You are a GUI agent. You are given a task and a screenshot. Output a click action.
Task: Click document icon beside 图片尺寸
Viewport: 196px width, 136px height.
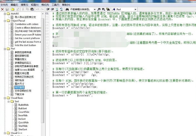(x=12, y=84)
